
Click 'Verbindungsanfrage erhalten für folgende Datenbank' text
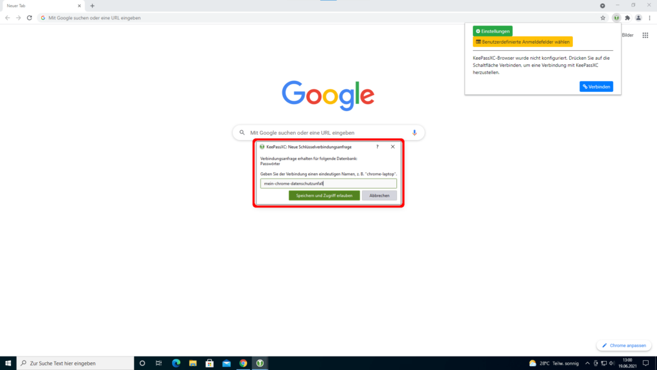(309, 159)
